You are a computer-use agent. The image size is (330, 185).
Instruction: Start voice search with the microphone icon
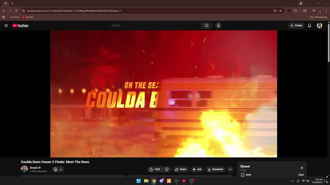(x=218, y=25)
